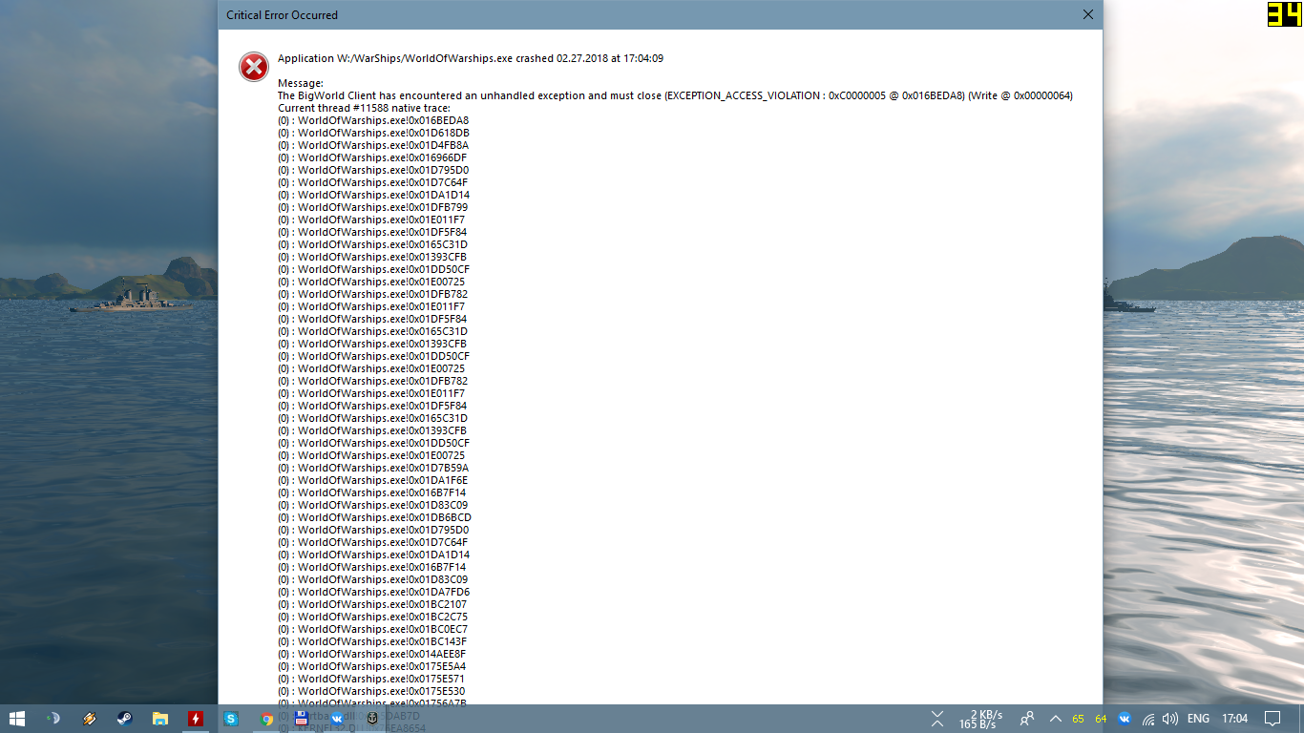Switch to Skype in the taskbar
The width and height of the screenshot is (1304, 733).
click(x=230, y=719)
